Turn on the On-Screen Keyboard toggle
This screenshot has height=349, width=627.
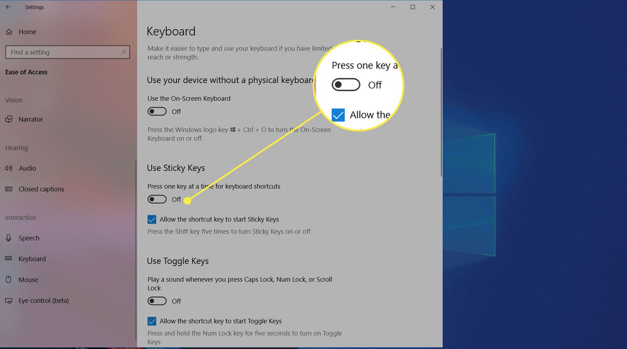(157, 112)
